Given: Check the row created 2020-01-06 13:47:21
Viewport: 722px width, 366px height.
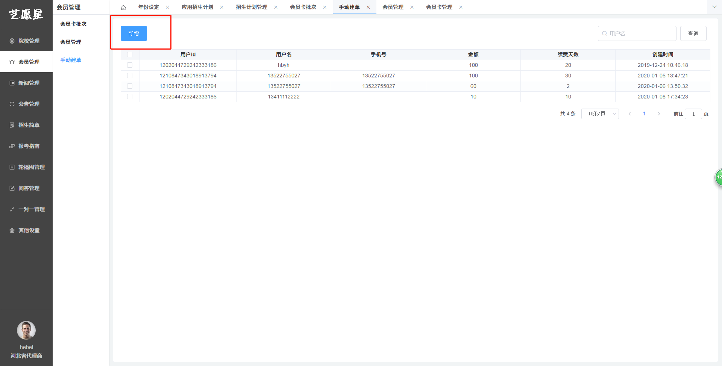Looking at the screenshot, I should [x=130, y=76].
